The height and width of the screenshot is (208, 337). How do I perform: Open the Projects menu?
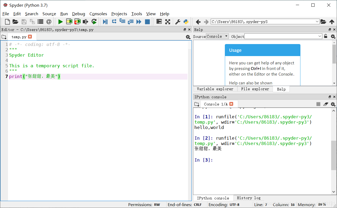pyautogui.click(x=119, y=14)
